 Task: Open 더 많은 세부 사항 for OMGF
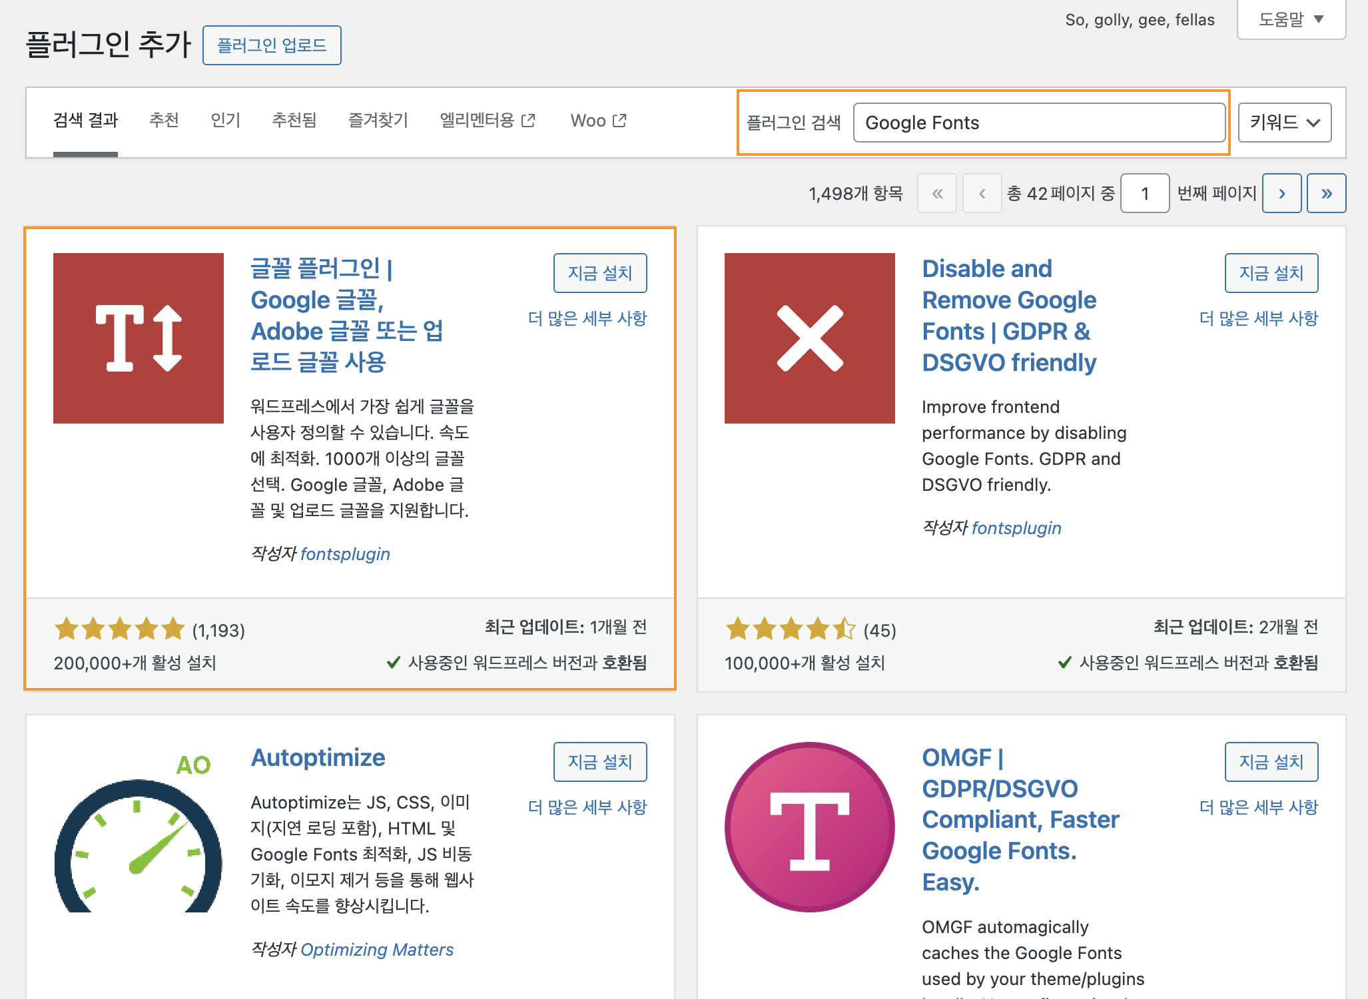coord(1258,807)
